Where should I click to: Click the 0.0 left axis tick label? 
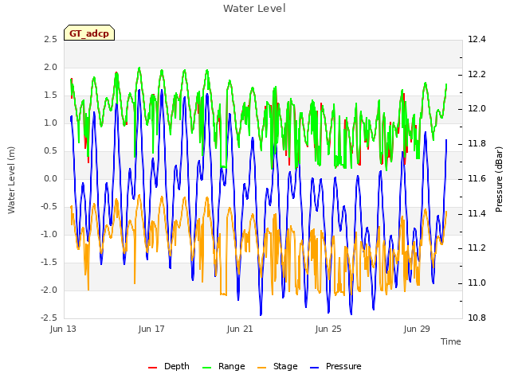51,179
